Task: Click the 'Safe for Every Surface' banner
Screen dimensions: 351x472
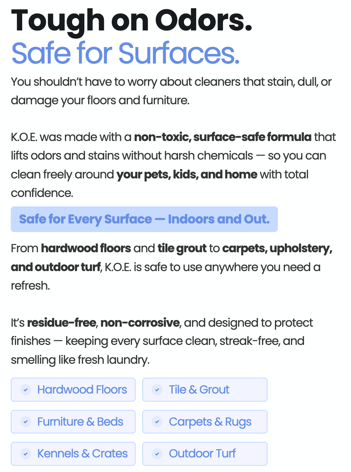Action: point(144,219)
